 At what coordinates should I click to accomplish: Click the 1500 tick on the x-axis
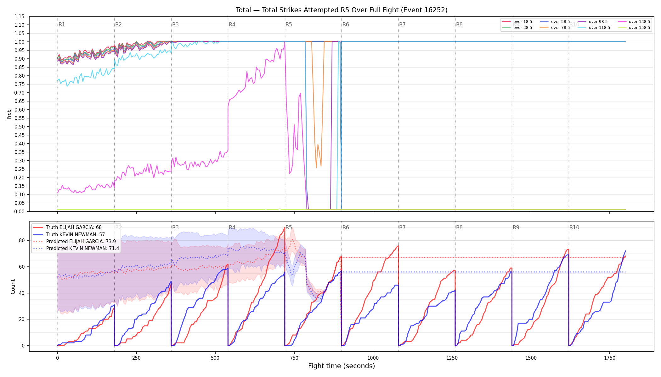click(x=531, y=358)
